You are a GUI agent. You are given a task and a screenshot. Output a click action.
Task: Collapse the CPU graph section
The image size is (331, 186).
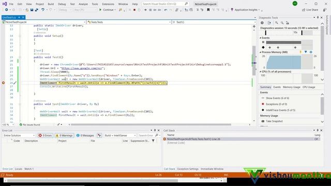pyautogui.click(x=260, y=72)
